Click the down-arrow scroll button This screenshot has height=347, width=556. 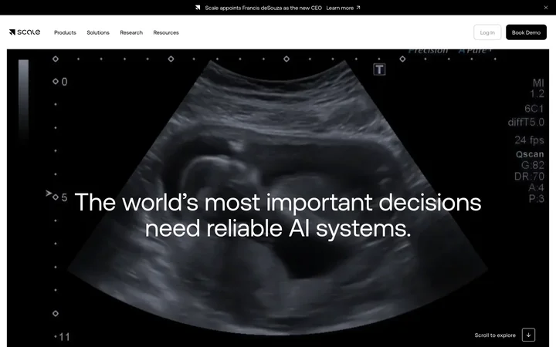tap(528, 335)
